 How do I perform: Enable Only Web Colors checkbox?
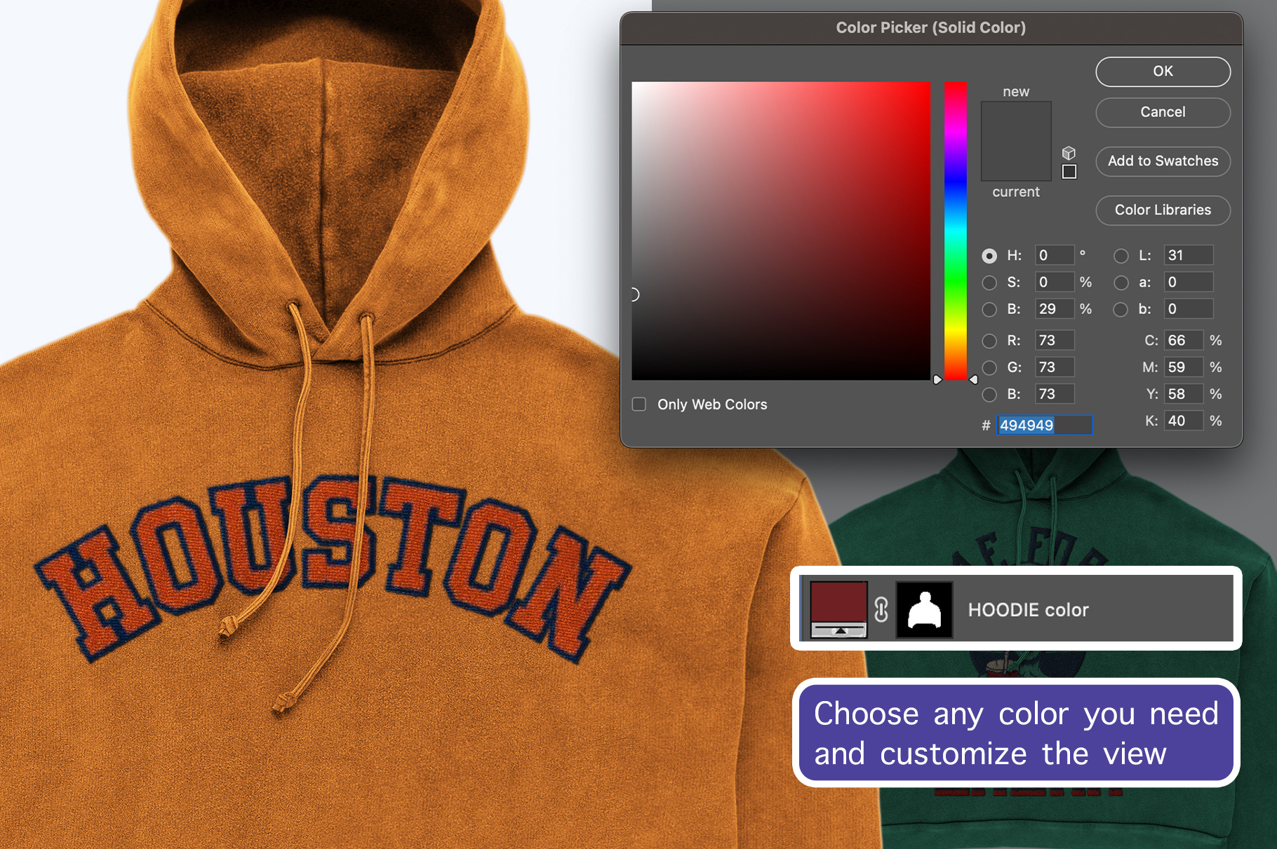click(639, 405)
